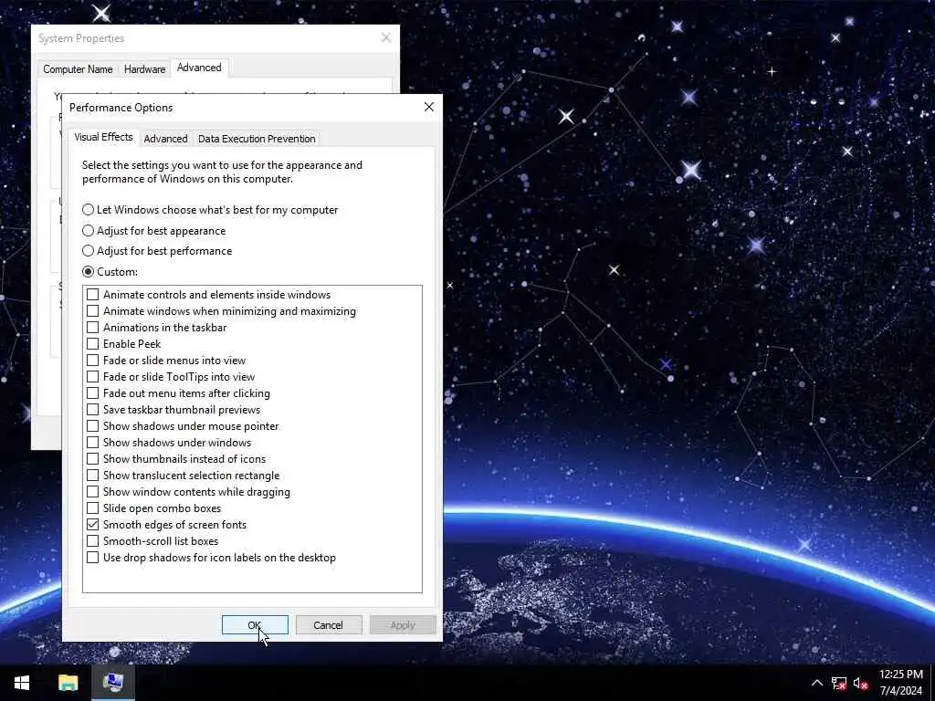Check Fade or slide menus into view
This screenshot has height=701, width=935.
92,360
